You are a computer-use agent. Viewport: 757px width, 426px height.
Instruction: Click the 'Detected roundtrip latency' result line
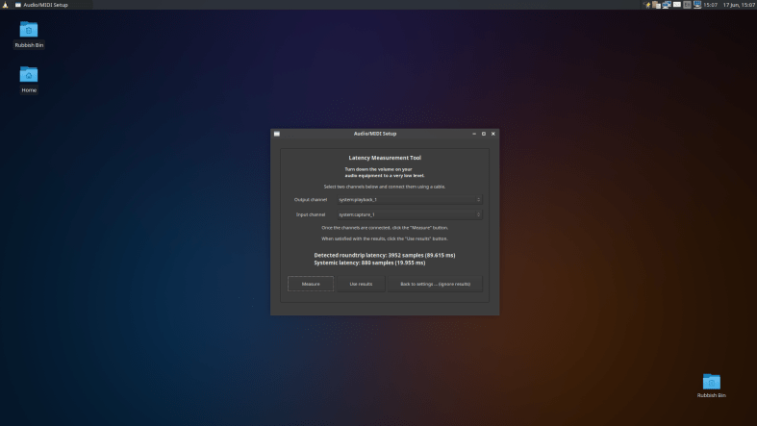[385, 255]
